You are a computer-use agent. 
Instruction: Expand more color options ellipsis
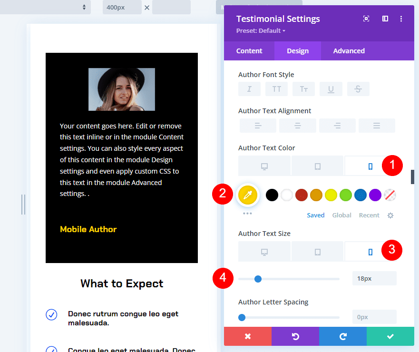coord(247,214)
